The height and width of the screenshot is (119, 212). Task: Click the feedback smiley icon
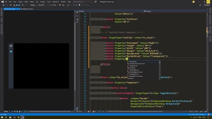point(193,2)
